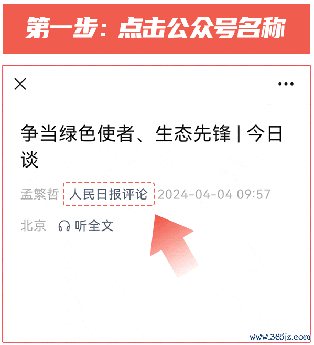
Task: Click the 09:57 publish time
Action: 254,194
